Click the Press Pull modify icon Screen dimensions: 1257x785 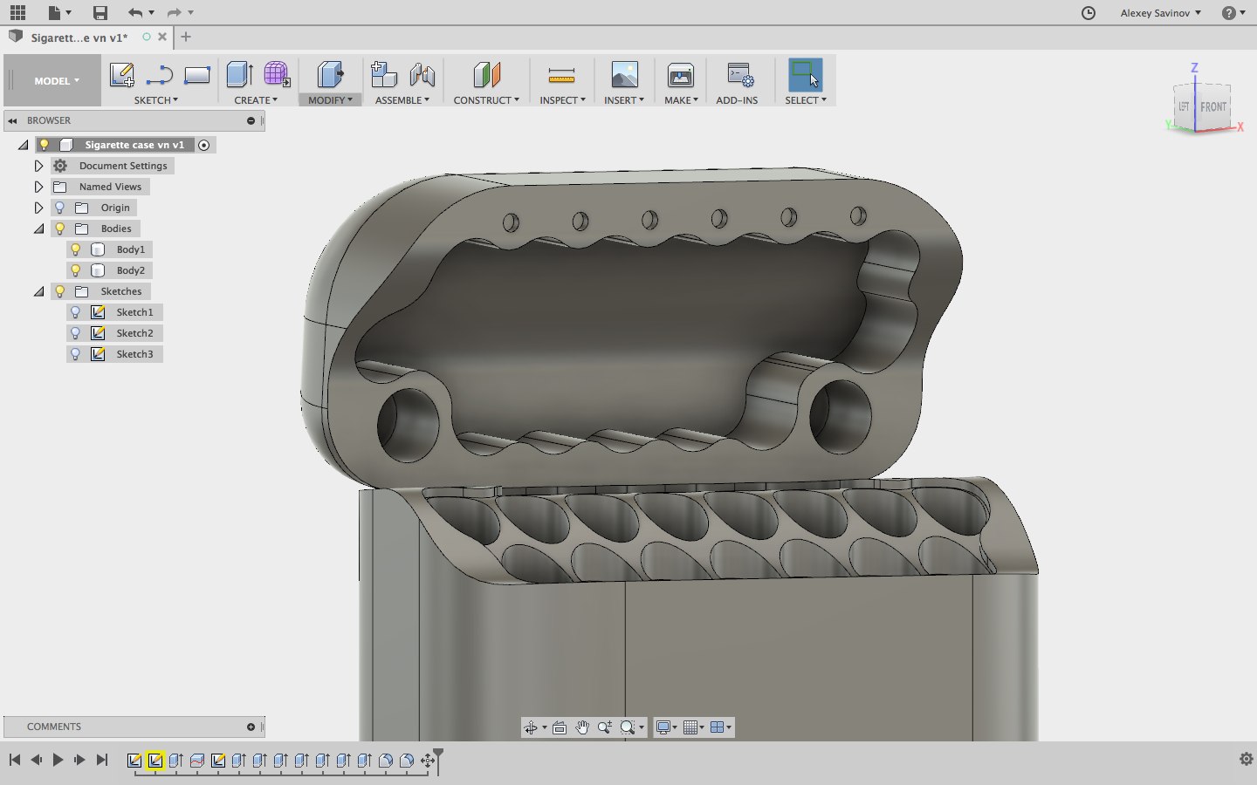point(330,75)
